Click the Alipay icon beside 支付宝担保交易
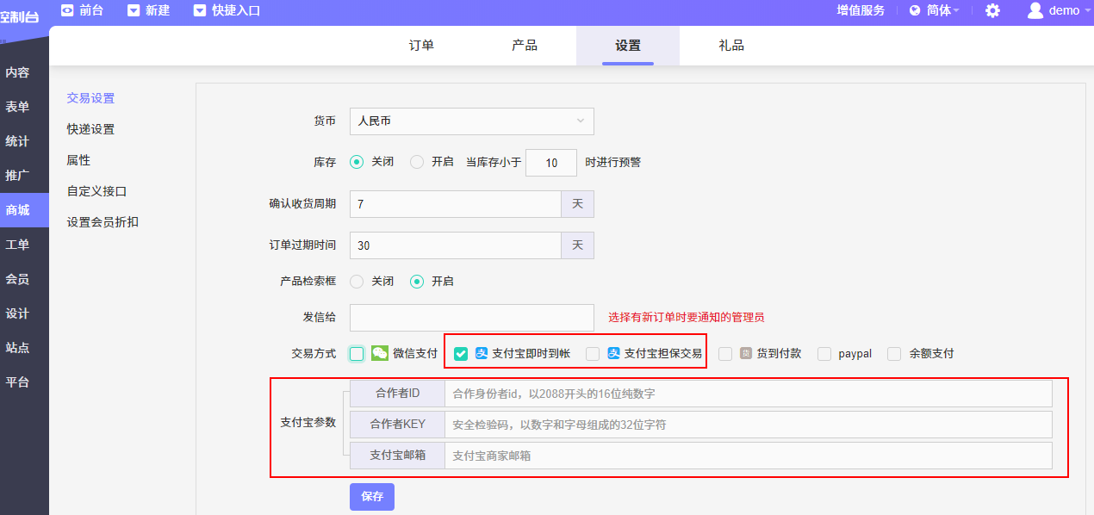The image size is (1094, 515). click(x=613, y=353)
